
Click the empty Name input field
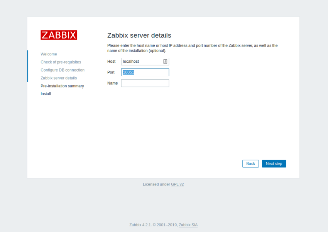click(x=145, y=83)
